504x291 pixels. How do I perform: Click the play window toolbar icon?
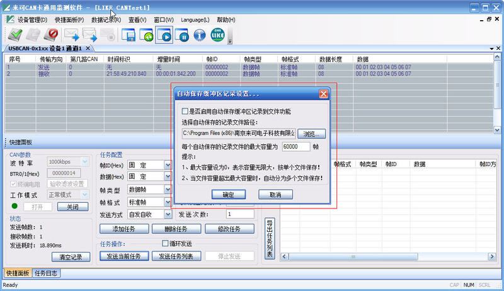164,35
